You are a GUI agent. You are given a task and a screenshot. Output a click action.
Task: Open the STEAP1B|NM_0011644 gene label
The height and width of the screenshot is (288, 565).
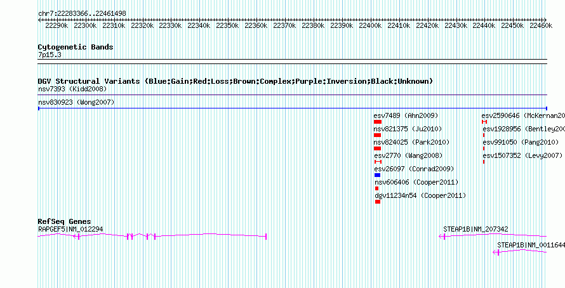(531, 245)
